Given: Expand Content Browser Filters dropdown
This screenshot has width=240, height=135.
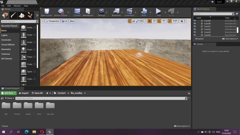Looking at the screenshot, I should coord(9,98).
